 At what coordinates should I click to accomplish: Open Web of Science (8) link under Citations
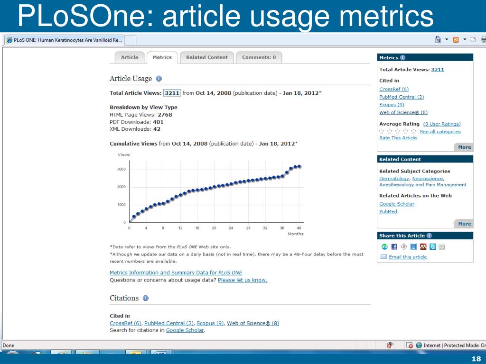(x=253, y=323)
